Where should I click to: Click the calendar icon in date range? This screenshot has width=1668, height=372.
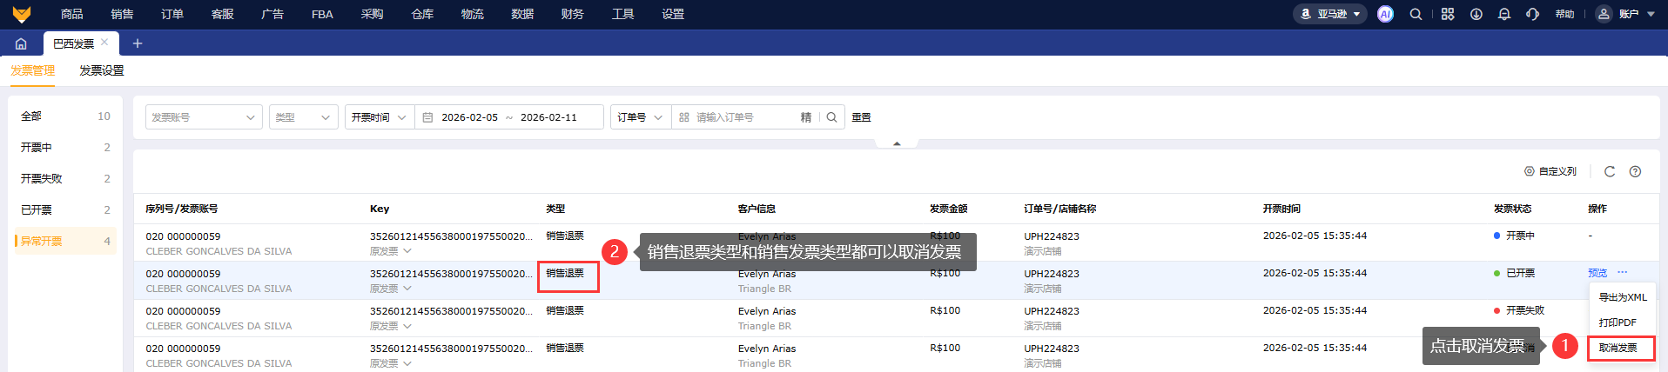[x=427, y=117]
